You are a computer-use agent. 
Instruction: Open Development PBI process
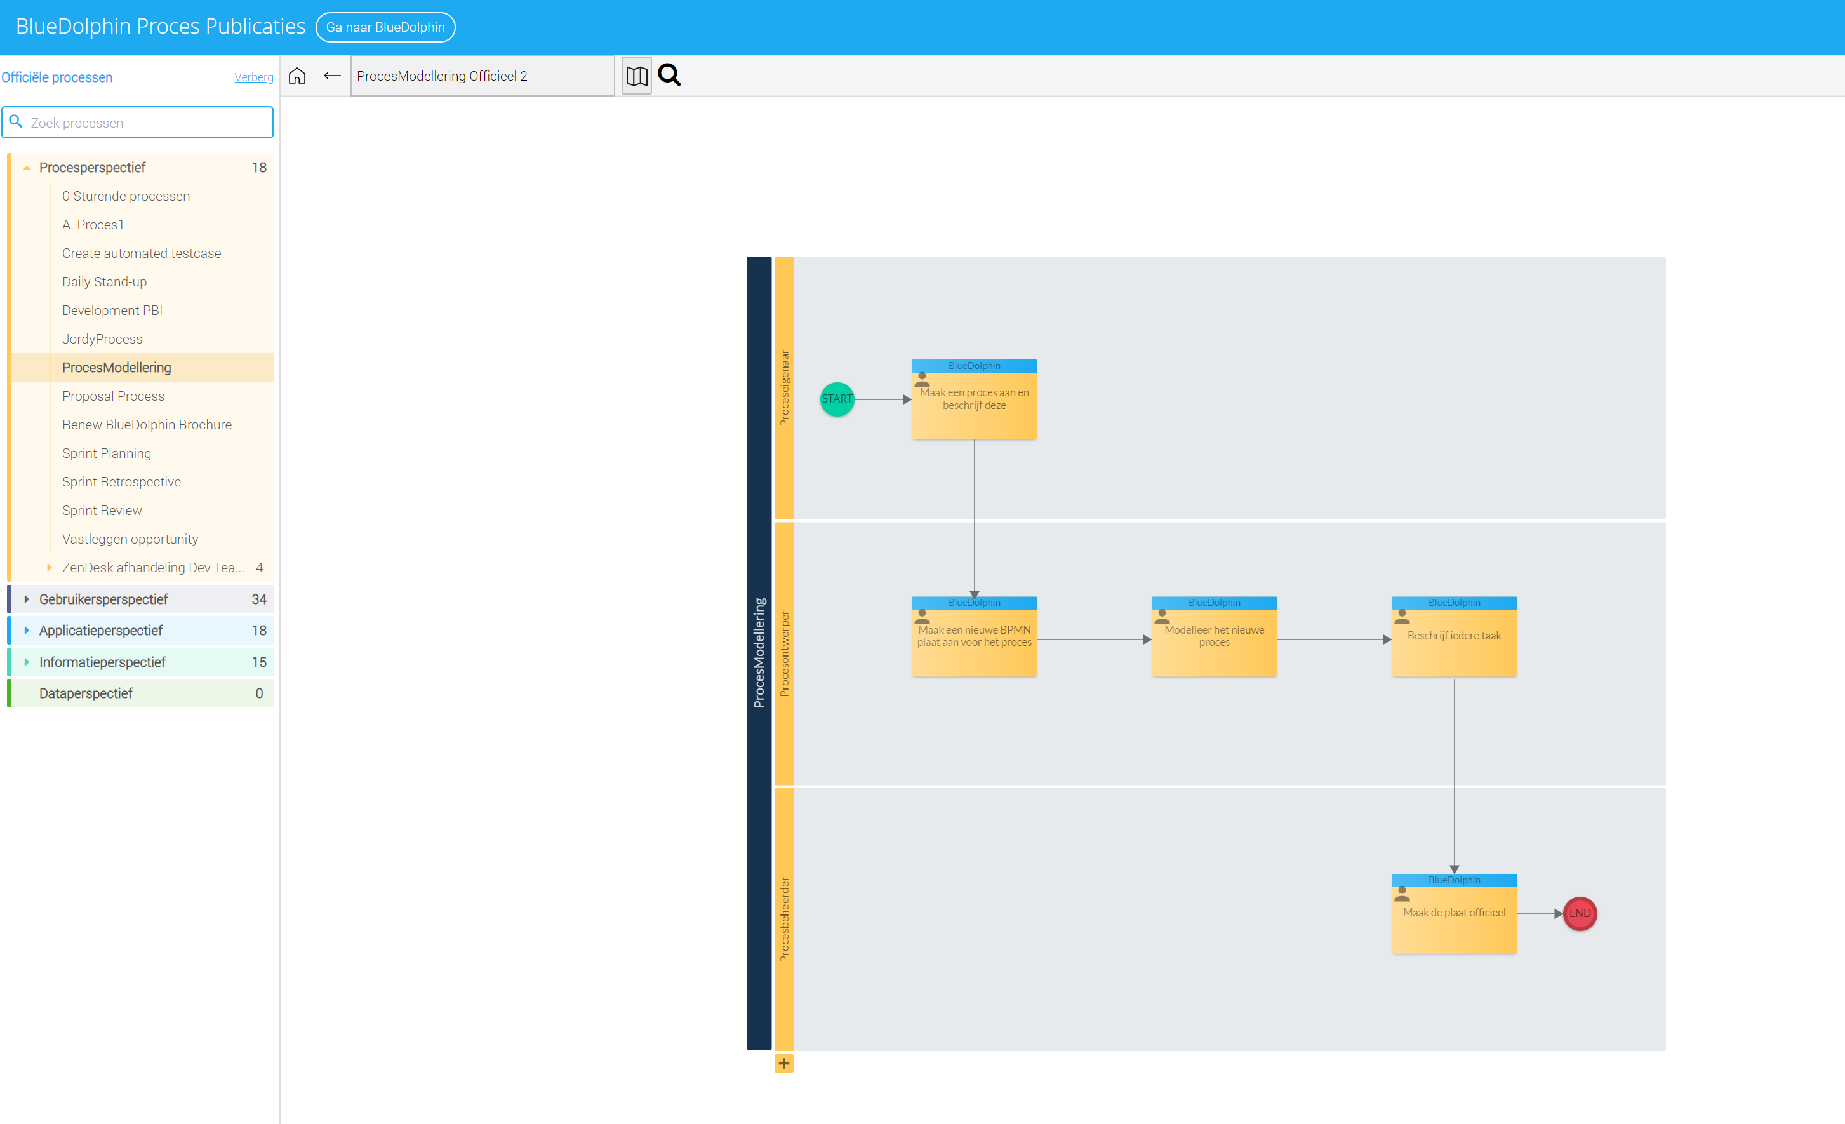(112, 310)
